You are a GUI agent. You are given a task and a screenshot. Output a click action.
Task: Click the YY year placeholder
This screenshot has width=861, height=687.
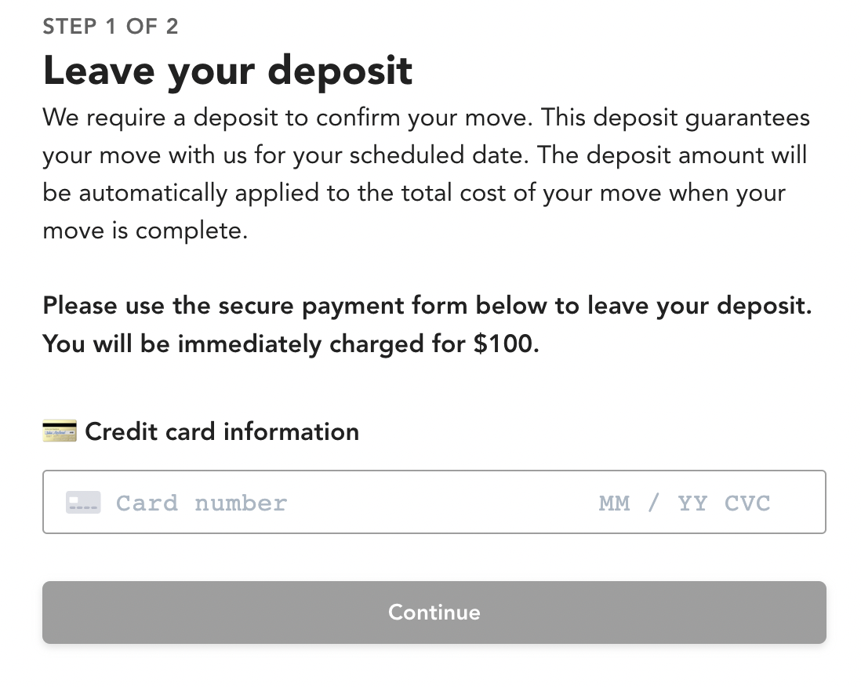692,503
